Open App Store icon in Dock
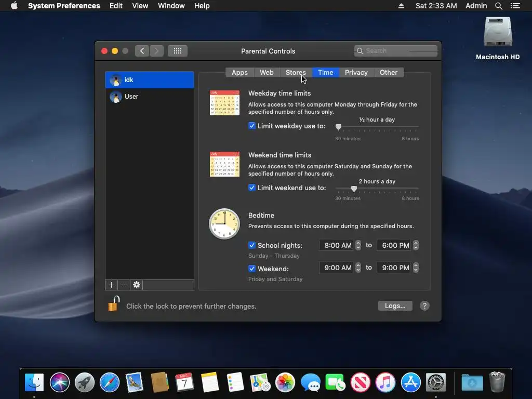The height and width of the screenshot is (399, 532). pyautogui.click(x=411, y=382)
